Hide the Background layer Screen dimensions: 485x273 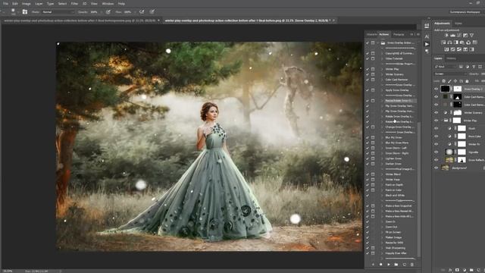436,168
